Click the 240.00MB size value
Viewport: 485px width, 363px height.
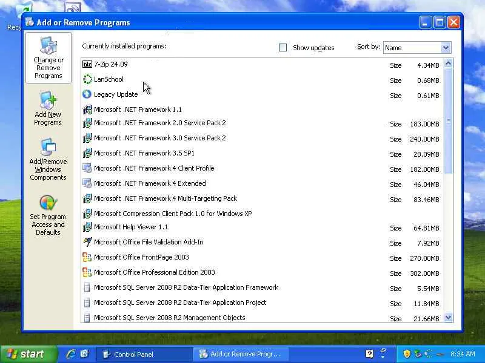[x=424, y=139]
